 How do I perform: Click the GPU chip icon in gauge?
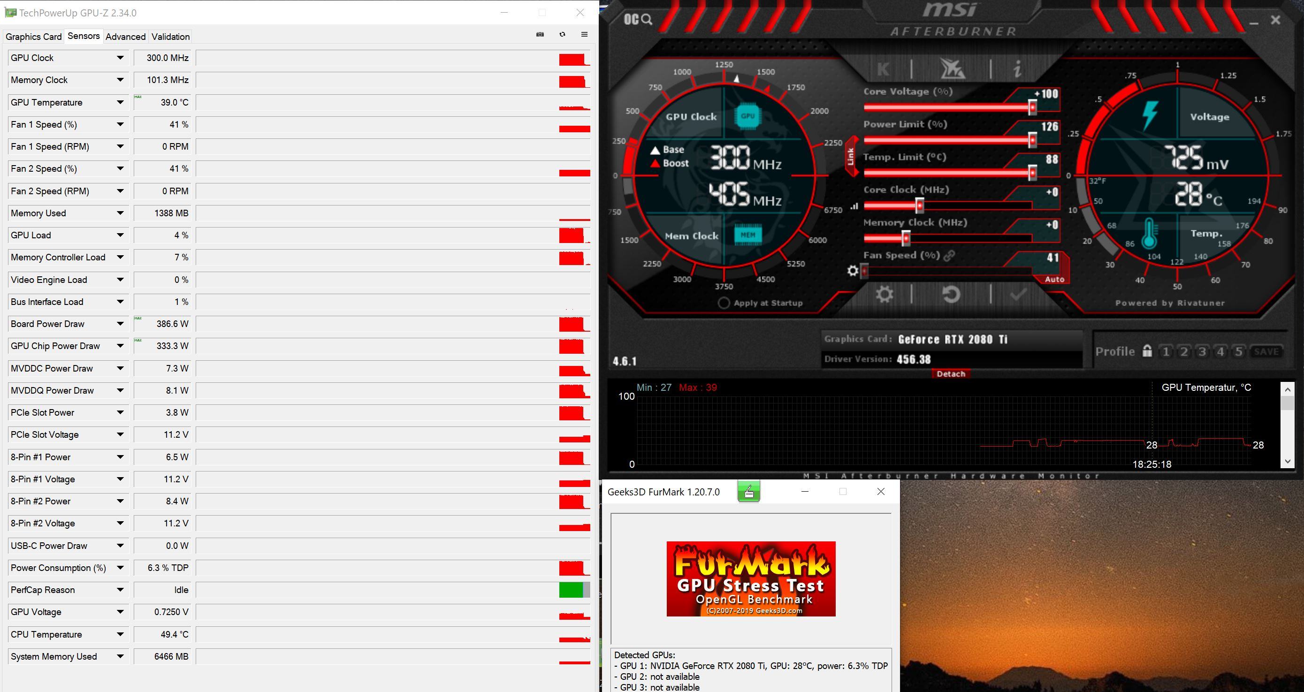coord(747,116)
